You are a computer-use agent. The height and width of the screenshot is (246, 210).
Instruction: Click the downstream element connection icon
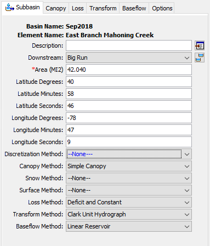click(x=200, y=58)
